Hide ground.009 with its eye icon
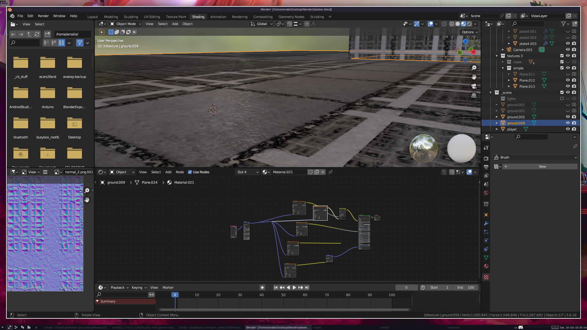Screen dimensions: 587x330 coord(568,123)
